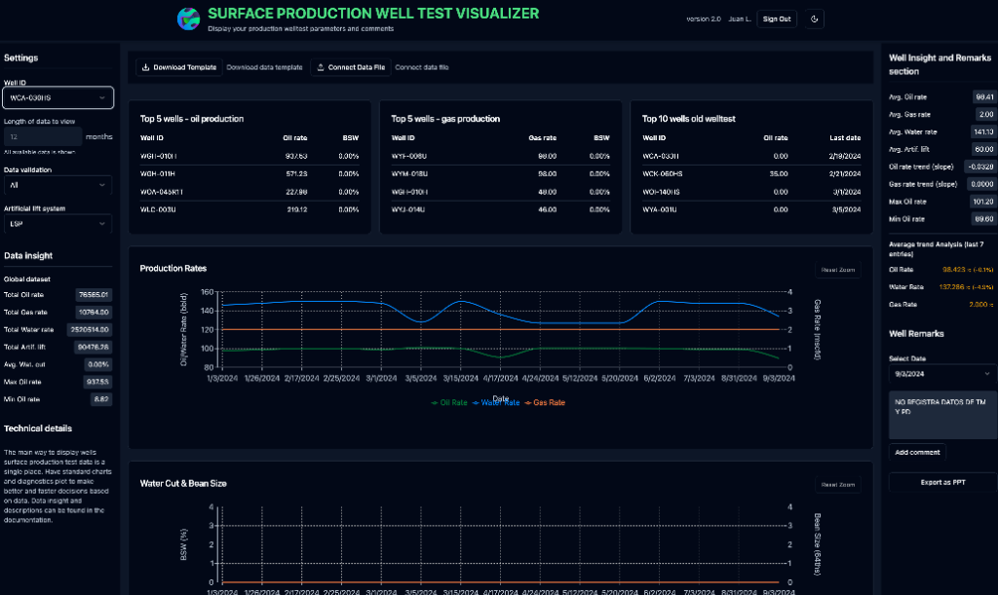Open the Select Date dropdown showing 9/3/2024

[x=942, y=374]
